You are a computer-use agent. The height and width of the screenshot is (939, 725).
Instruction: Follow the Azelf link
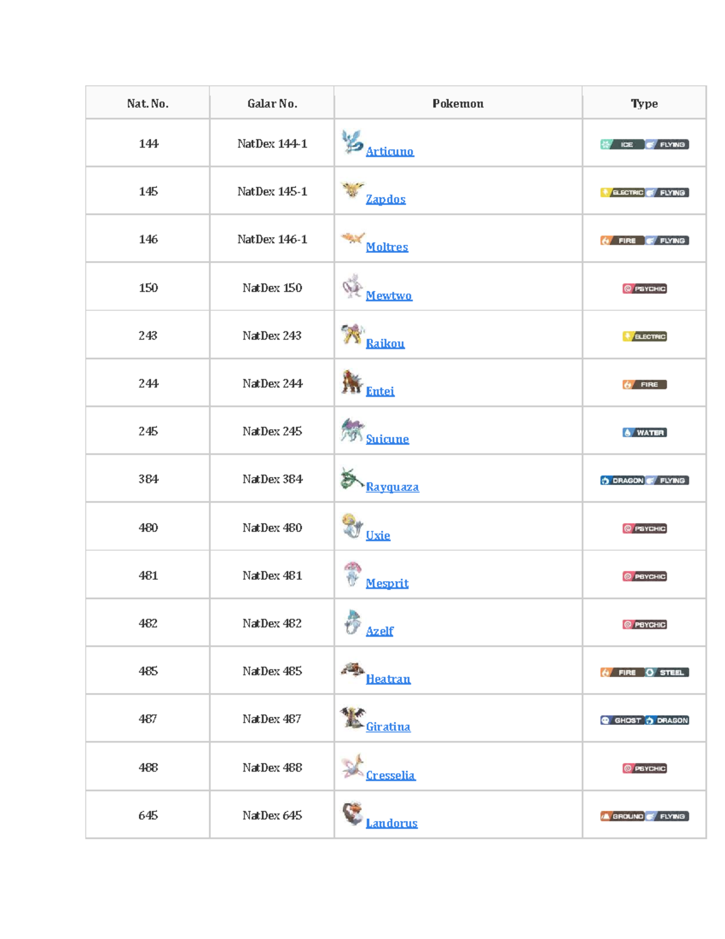pyautogui.click(x=379, y=631)
